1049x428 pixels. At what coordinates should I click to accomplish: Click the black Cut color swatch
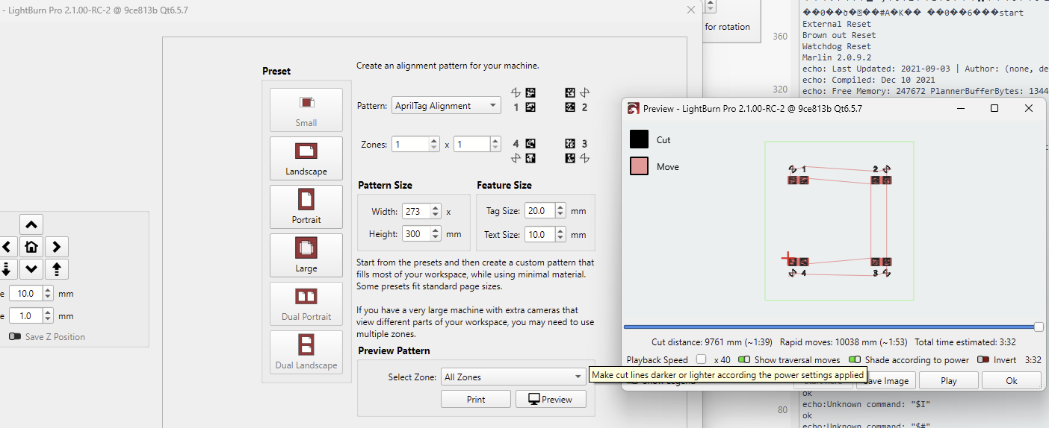pyautogui.click(x=639, y=139)
